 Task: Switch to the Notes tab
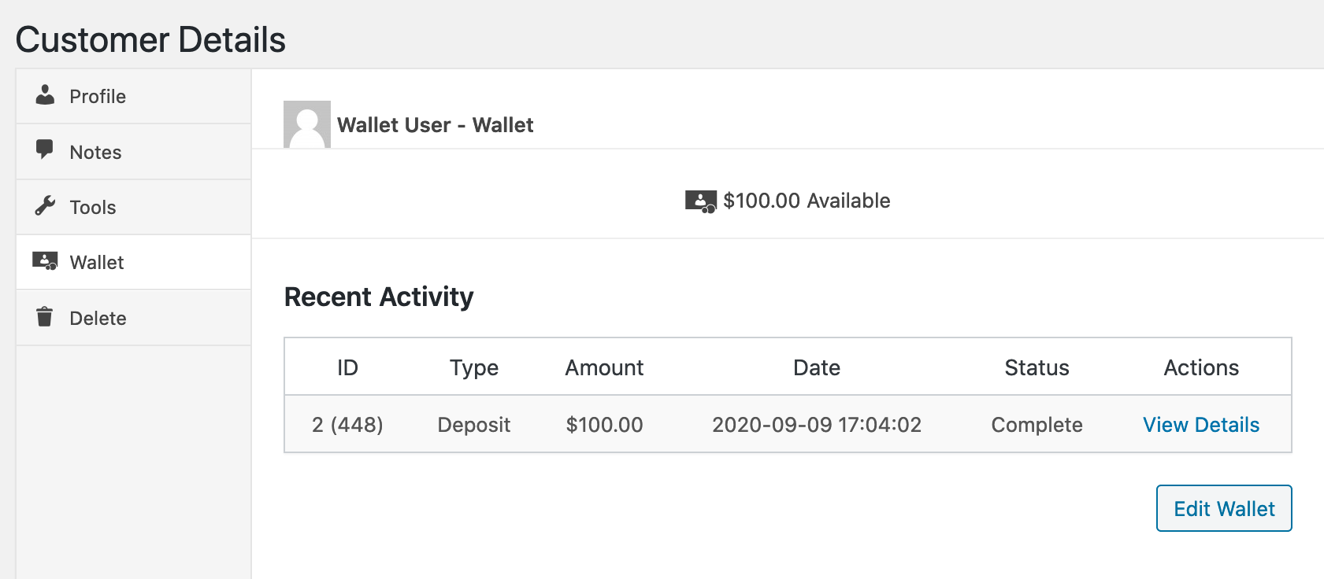tap(95, 153)
